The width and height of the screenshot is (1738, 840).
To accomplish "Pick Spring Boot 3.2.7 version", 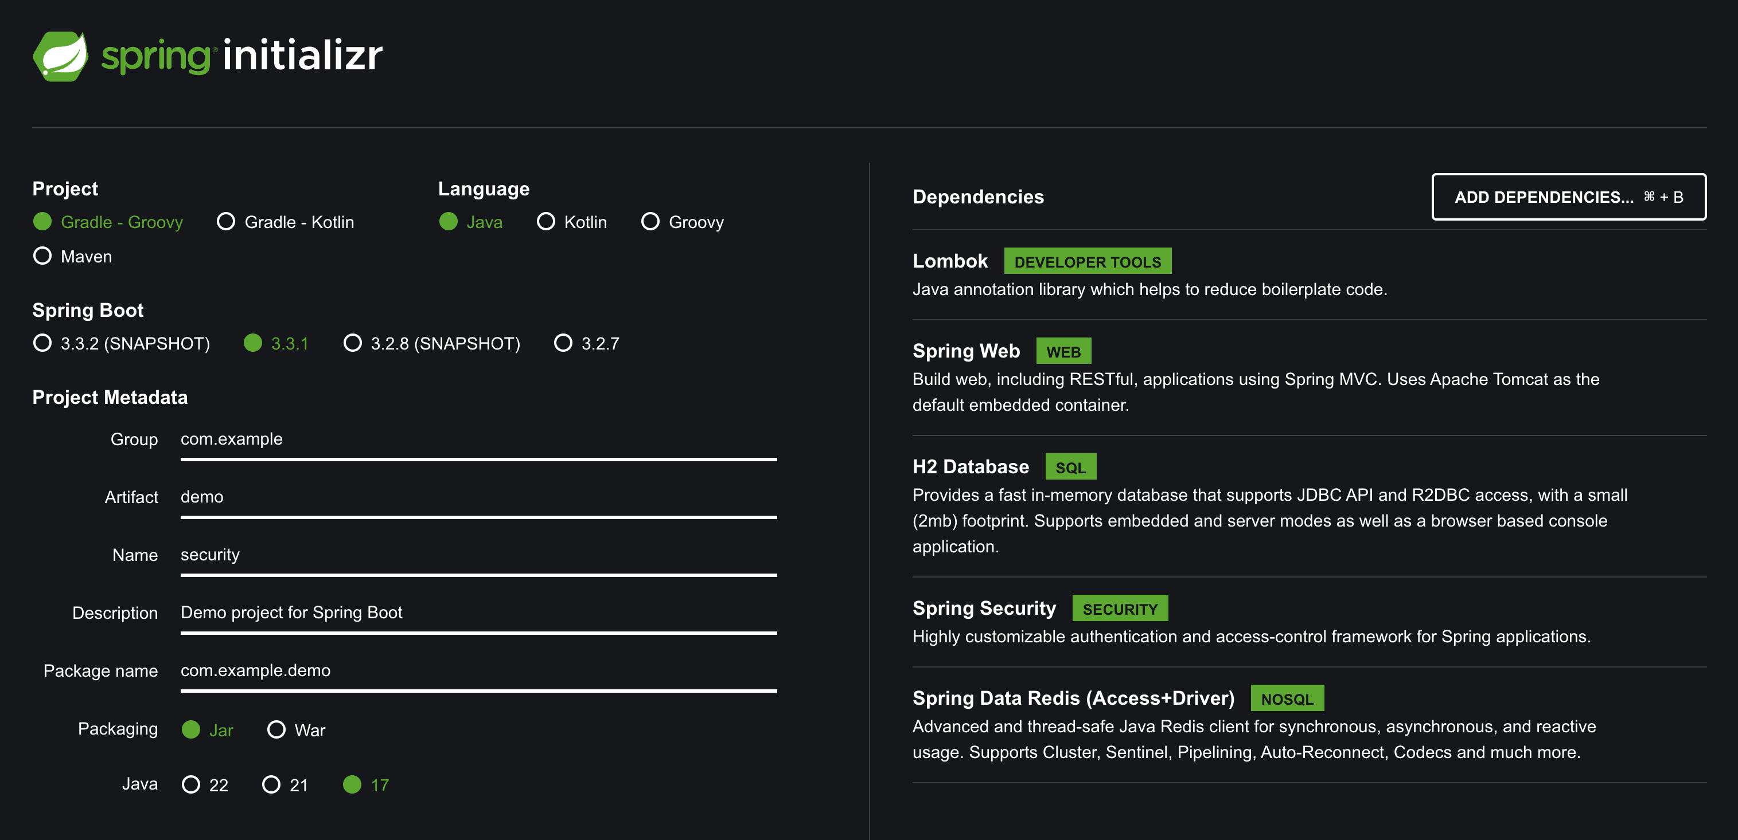I will (x=563, y=343).
